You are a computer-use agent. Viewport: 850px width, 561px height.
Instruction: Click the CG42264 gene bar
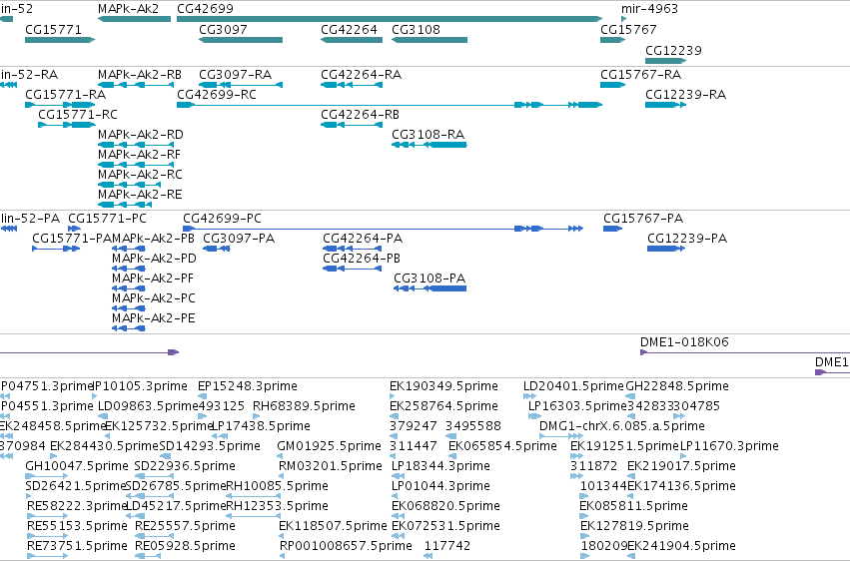[352, 40]
